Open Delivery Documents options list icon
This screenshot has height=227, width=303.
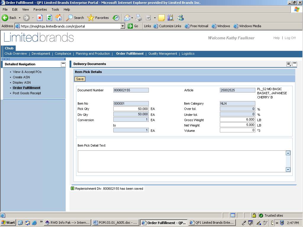(x=289, y=64)
